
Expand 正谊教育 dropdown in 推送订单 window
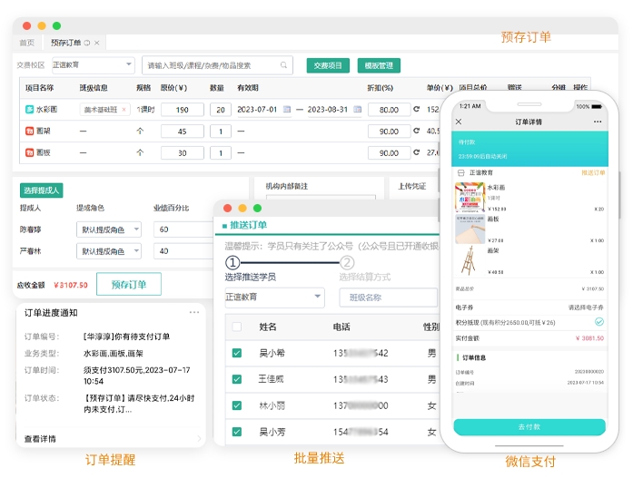pyautogui.click(x=317, y=297)
